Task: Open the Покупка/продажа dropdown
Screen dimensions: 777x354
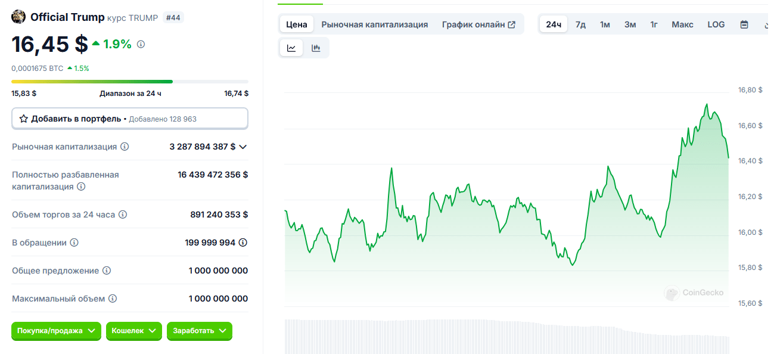Action: pos(56,331)
